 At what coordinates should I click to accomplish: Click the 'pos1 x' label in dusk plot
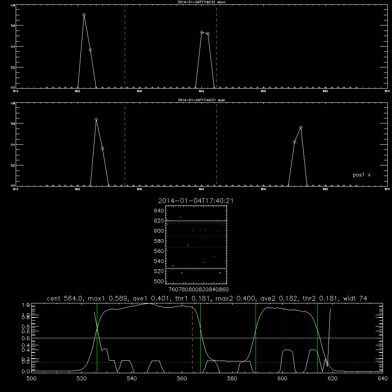tap(361, 175)
